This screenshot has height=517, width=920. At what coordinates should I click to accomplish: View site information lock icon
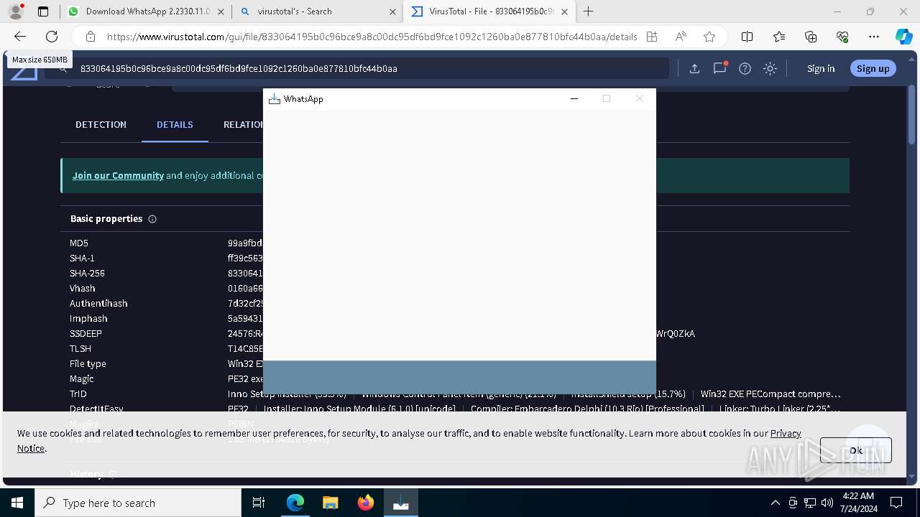coord(90,37)
